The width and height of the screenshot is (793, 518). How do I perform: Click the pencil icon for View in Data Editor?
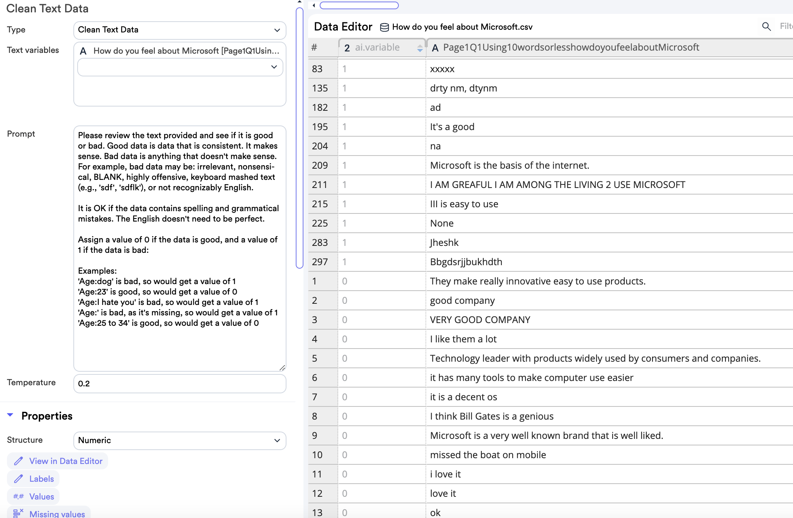pos(18,461)
